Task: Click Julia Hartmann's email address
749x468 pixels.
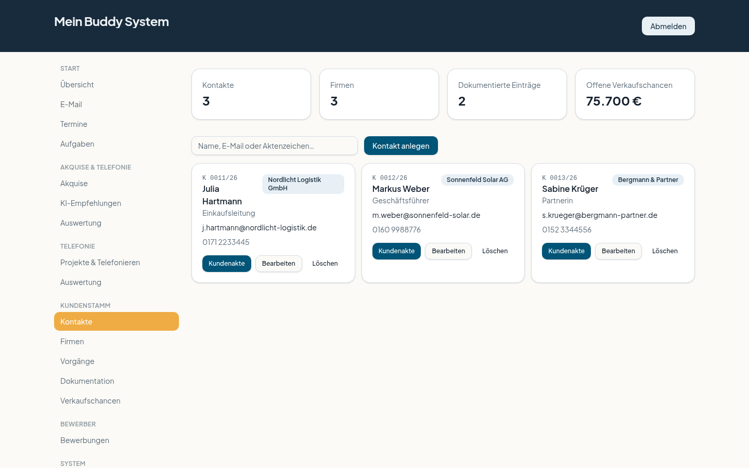Action: [260, 228]
